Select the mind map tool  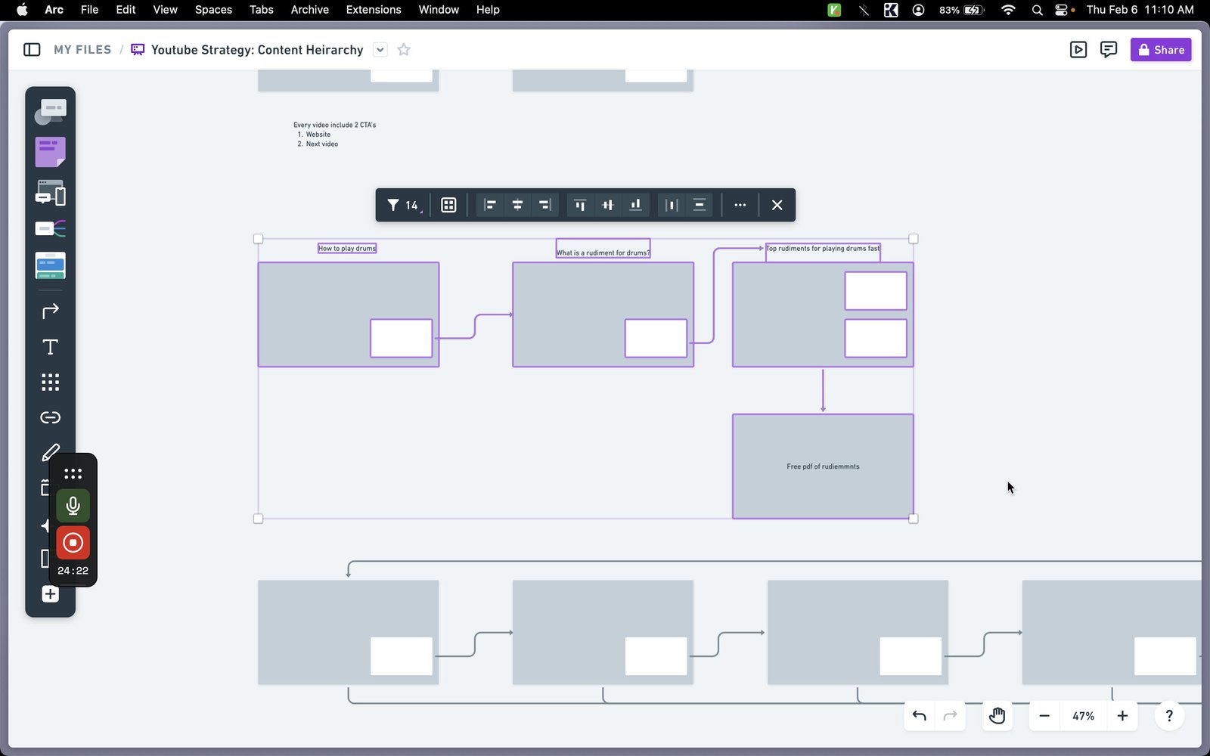coord(50,228)
